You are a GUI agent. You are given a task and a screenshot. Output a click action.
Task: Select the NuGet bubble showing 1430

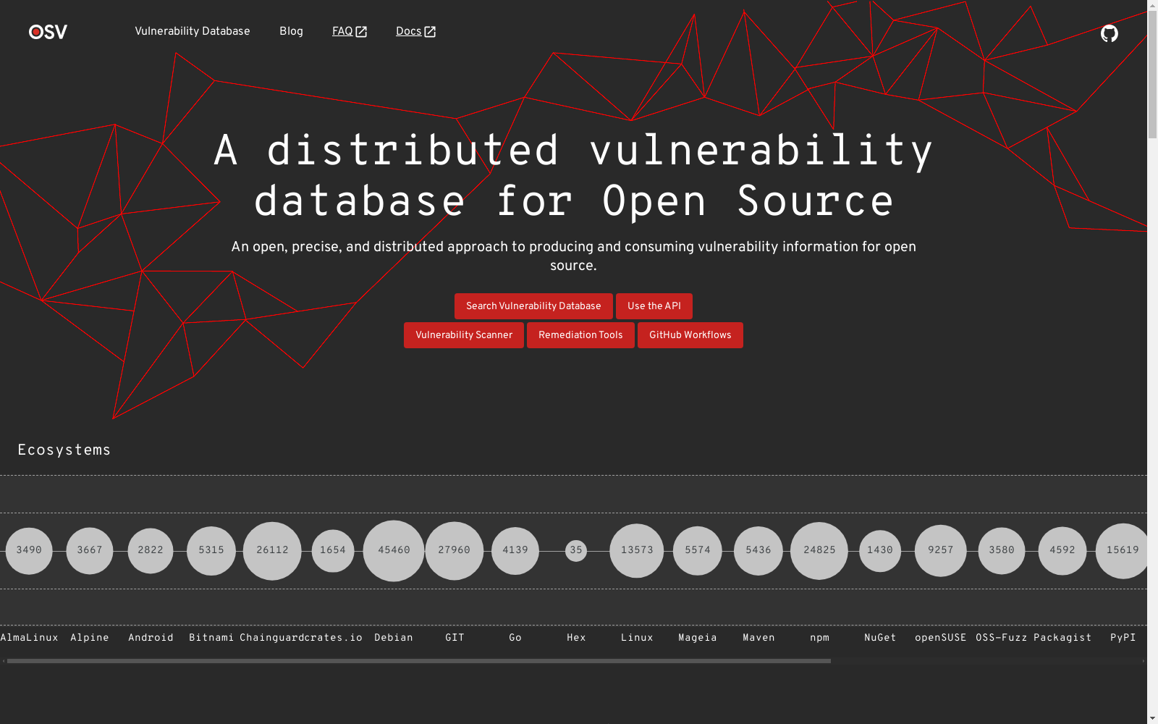pos(880,551)
